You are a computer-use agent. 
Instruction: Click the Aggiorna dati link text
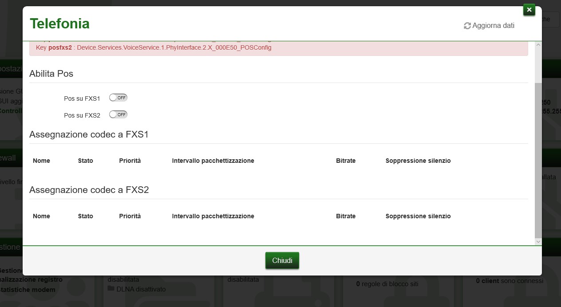pyautogui.click(x=493, y=26)
